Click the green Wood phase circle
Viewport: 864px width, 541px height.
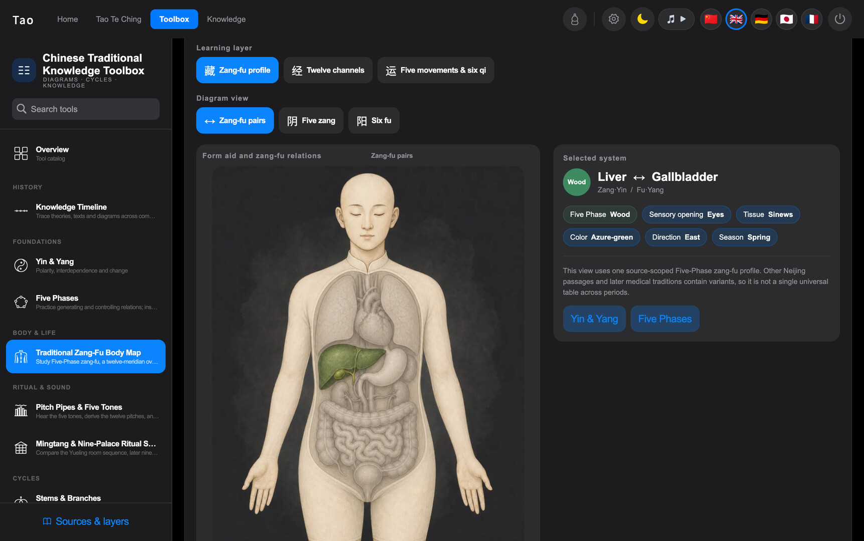tap(577, 182)
